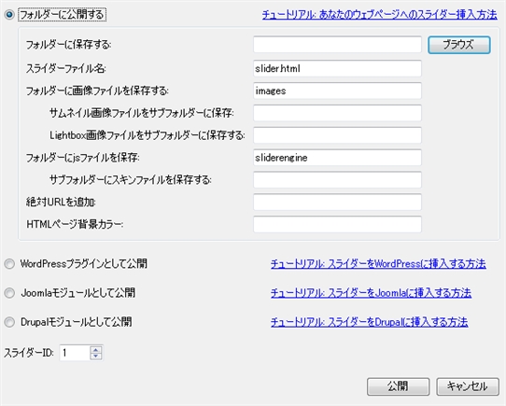Open the Drupal slider insertion tutorial link
The image size is (506, 406).
(369, 322)
